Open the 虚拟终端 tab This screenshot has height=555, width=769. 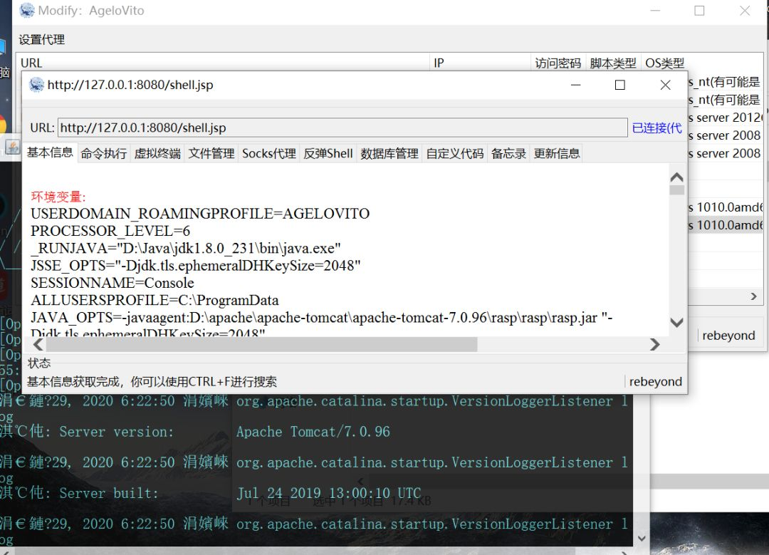coord(157,154)
